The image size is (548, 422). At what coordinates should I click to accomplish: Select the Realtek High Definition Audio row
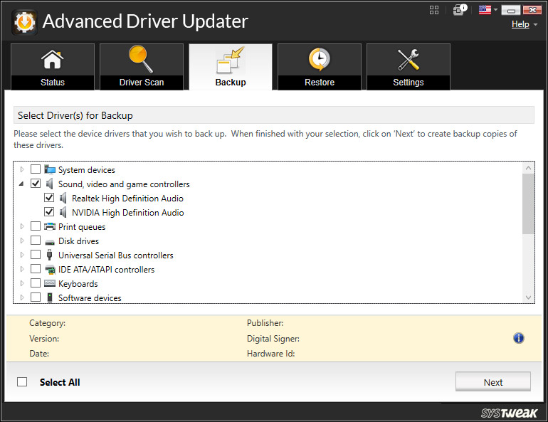coord(127,199)
